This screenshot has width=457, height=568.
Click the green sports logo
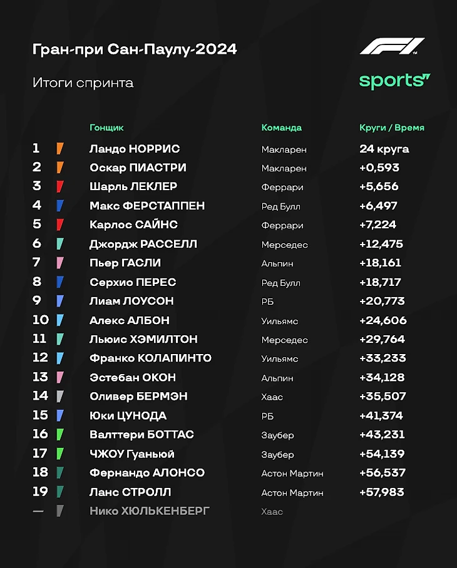(x=394, y=81)
